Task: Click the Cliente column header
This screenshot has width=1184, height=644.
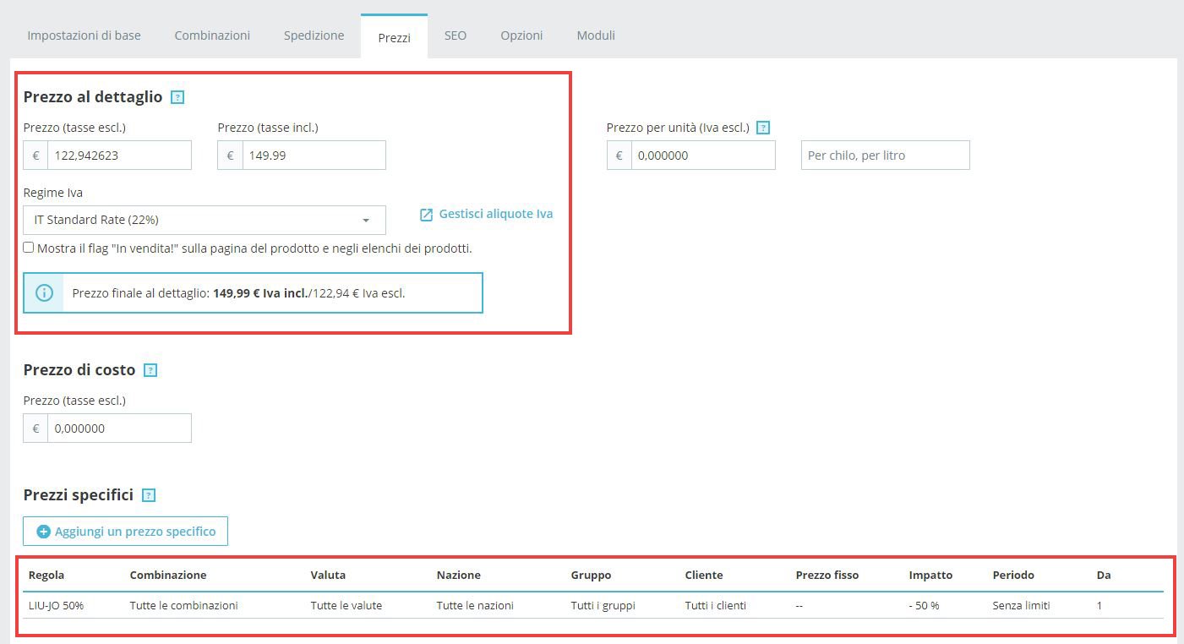Action: 704,575
